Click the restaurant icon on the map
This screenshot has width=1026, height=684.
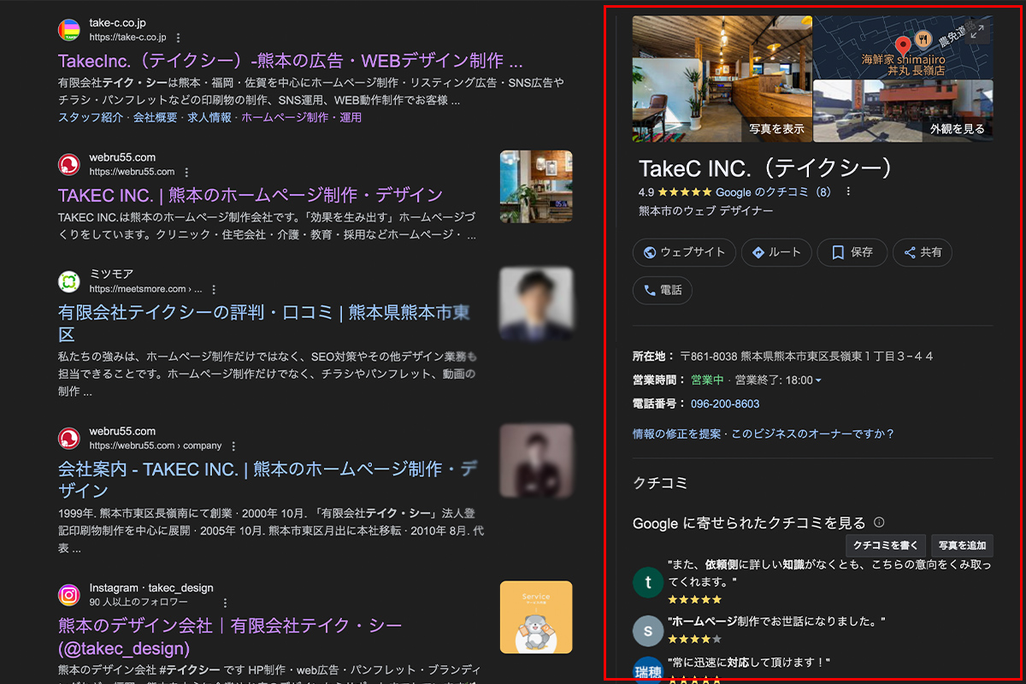(923, 38)
